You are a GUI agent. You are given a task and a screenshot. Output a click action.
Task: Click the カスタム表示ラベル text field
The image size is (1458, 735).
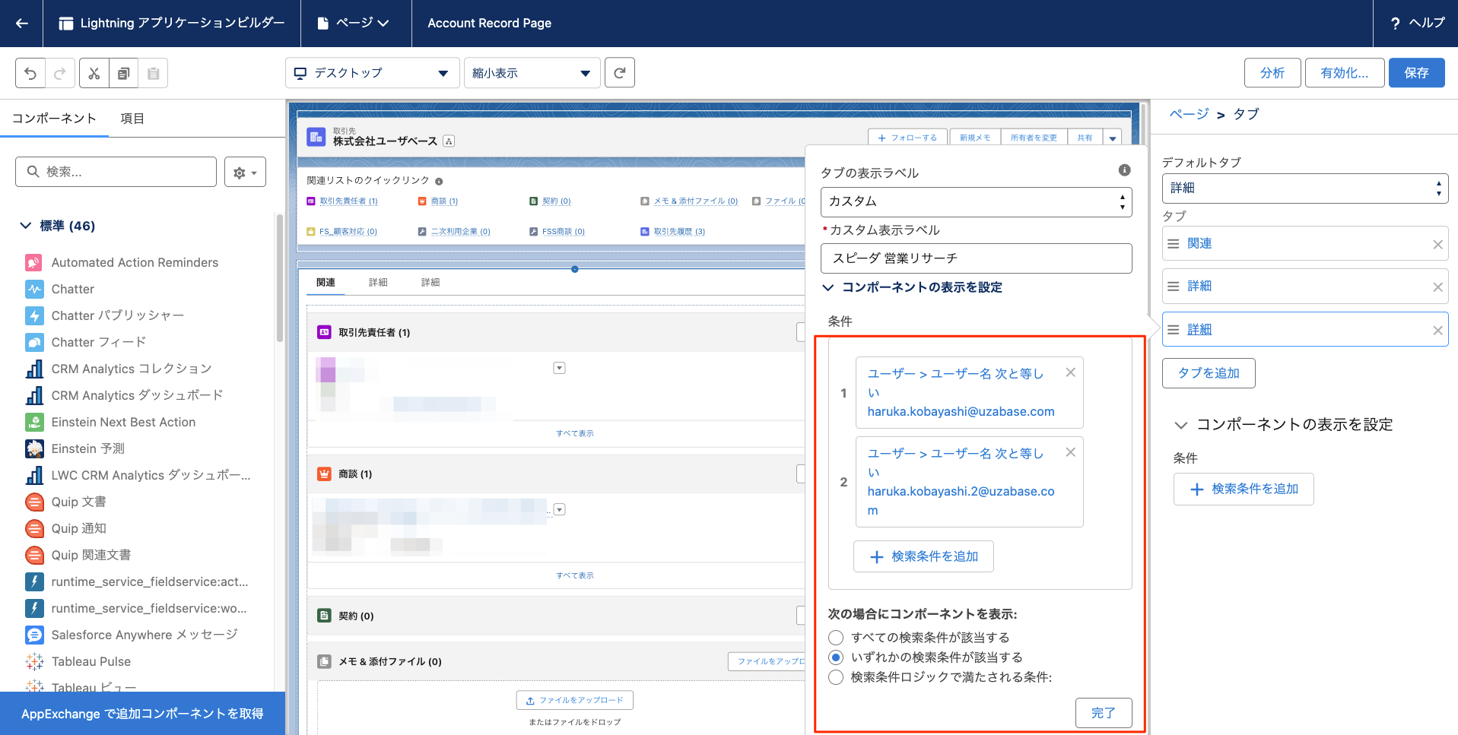coord(976,258)
